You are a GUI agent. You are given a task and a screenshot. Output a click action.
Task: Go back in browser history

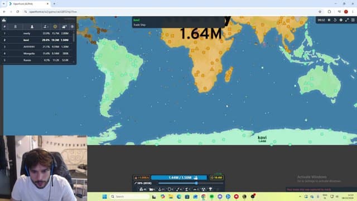4,12
